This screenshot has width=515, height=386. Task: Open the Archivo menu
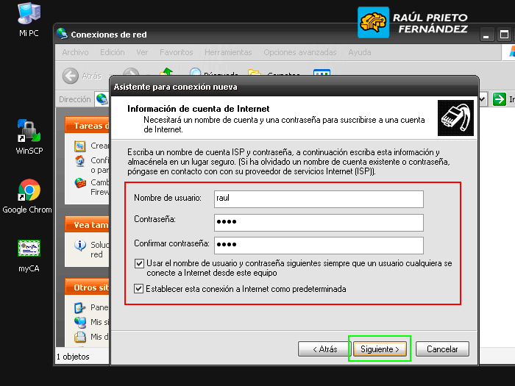point(75,52)
